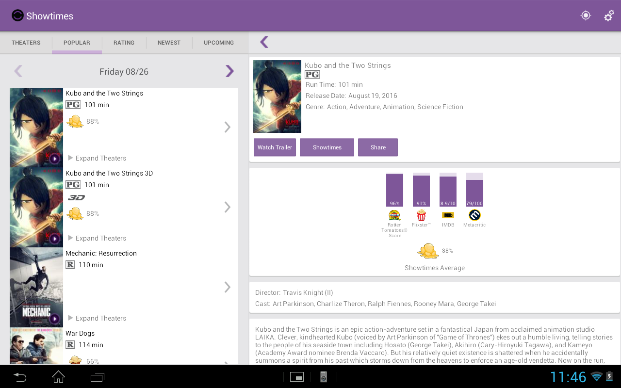Select the Popular tab
Screen dimensions: 621x388
click(77, 43)
